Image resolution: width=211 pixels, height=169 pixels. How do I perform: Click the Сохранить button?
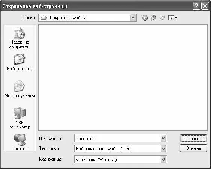(193, 139)
